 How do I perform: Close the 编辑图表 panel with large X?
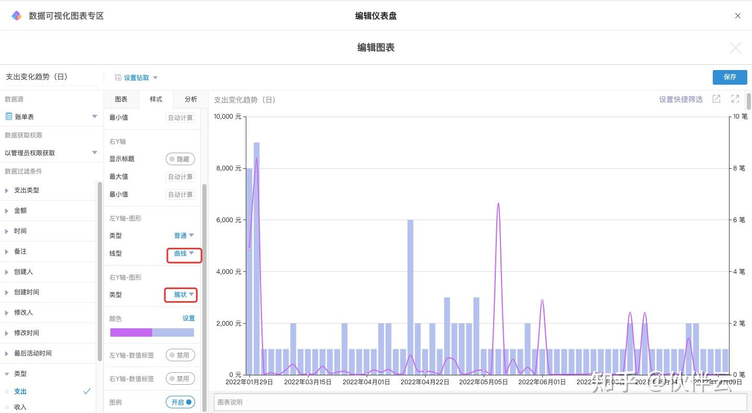click(x=735, y=48)
